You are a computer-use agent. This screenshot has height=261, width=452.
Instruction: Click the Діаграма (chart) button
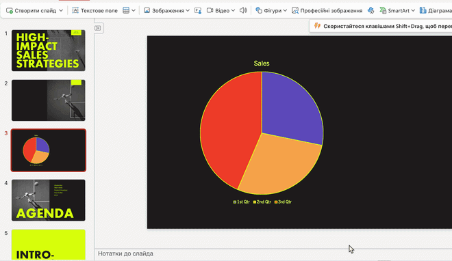pos(436,11)
